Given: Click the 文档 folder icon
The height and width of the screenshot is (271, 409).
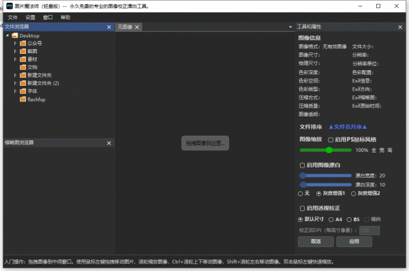Looking at the screenshot, I should [x=23, y=67].
